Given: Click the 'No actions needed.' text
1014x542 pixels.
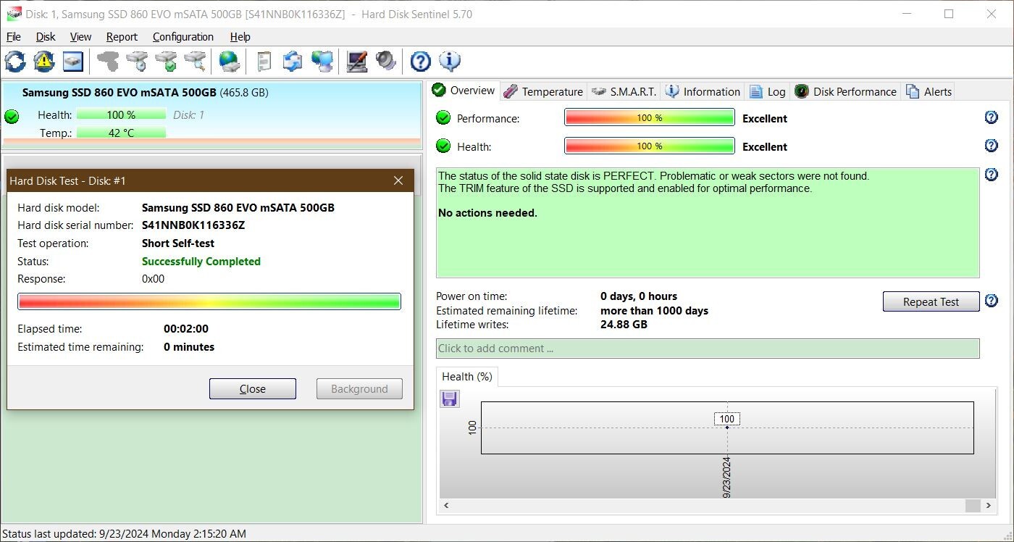Looking at the screenshot, I should click(488, 213).
